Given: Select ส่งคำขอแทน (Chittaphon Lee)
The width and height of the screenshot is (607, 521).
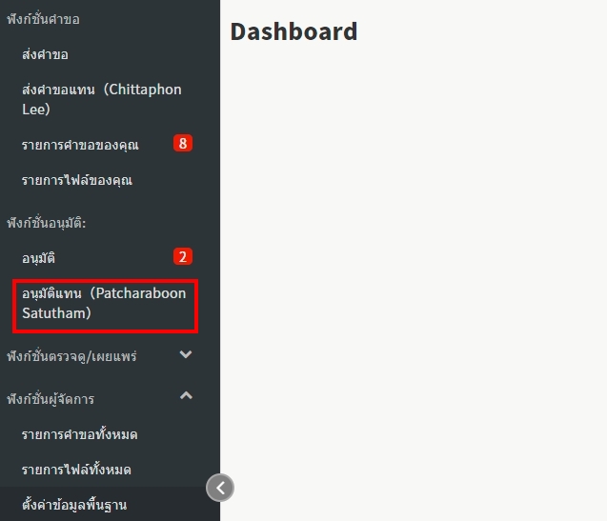Looking at the screenshot, I should [x=101, y=99].
